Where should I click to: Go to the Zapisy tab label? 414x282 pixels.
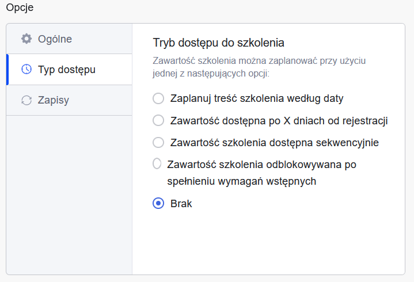[53, 100]
